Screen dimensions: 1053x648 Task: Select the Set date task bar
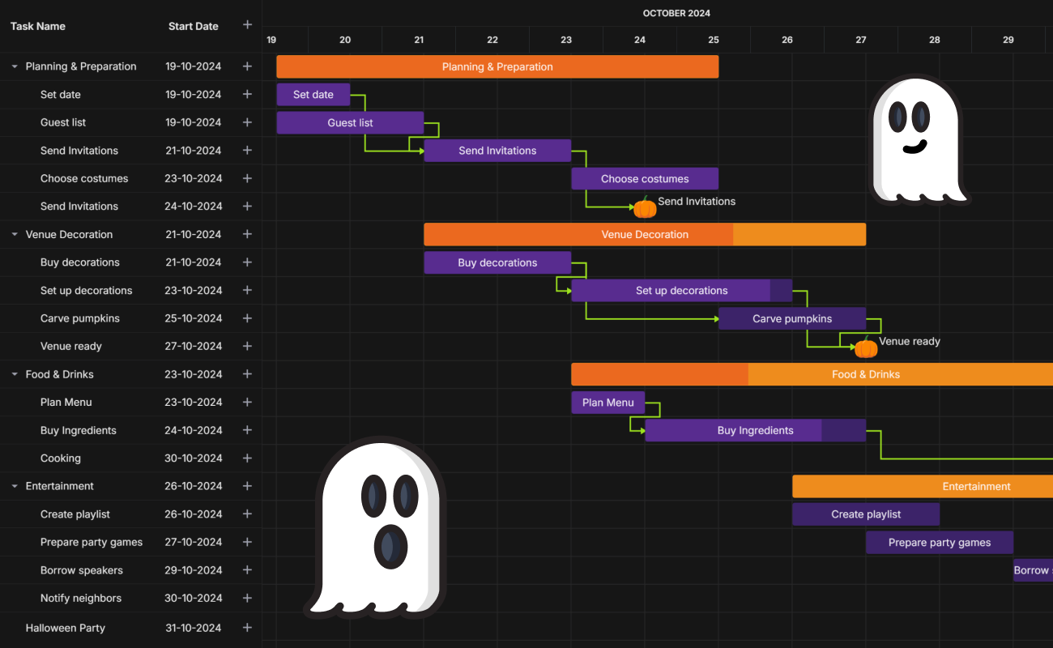point(313,95)
